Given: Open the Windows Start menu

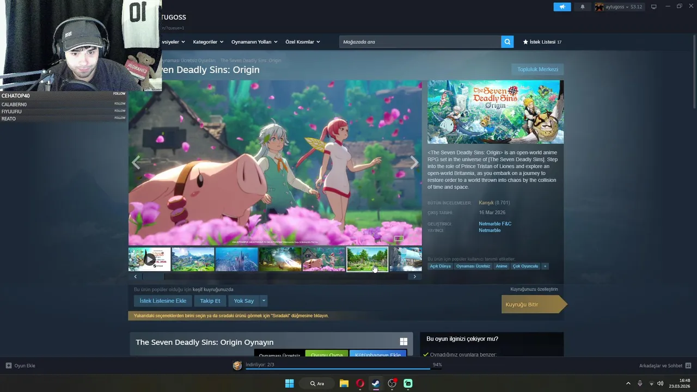Looking at the screenshot, I should tap(289, 383).
